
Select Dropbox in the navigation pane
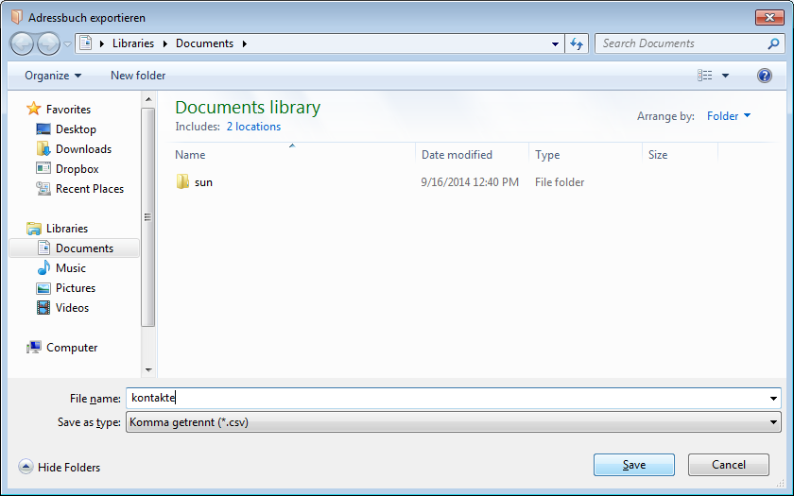[x=77, y=169]
